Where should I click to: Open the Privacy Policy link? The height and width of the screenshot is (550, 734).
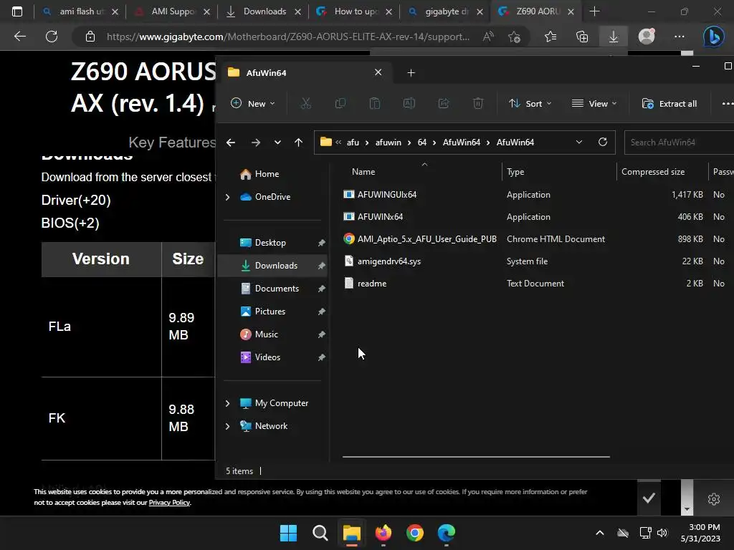pyautogui.click(x=169, y=503)
